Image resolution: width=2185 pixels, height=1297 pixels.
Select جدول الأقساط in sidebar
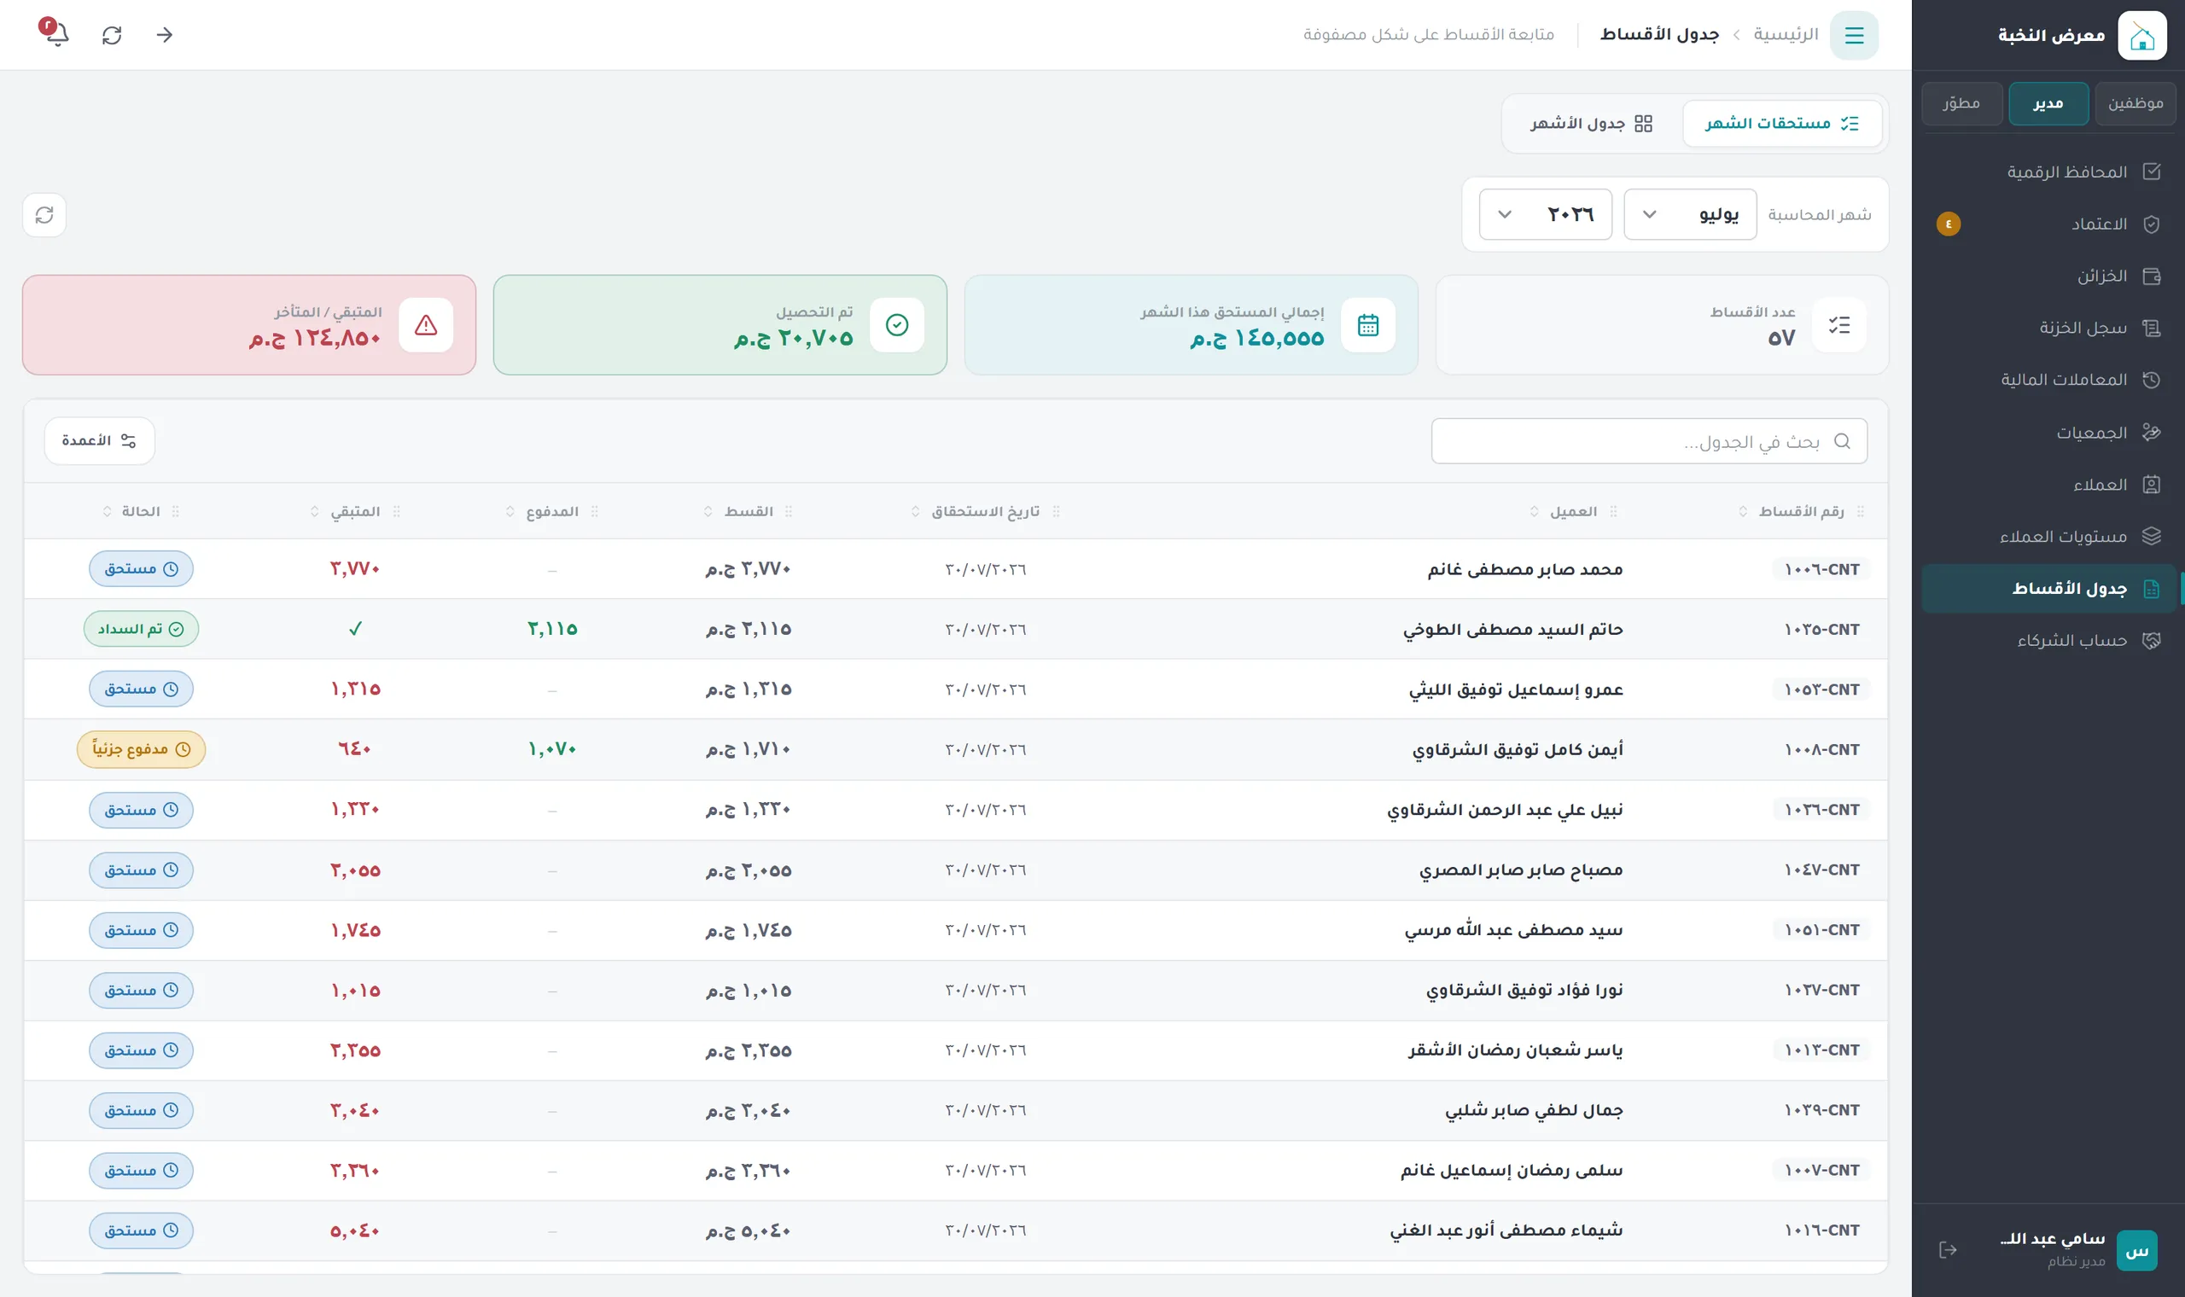click(2048, 589)
